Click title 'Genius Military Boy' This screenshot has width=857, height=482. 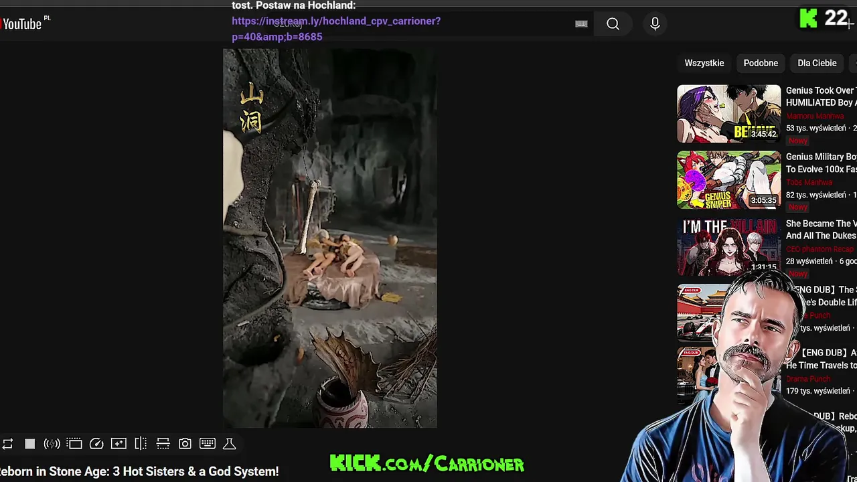coord(821,163)
